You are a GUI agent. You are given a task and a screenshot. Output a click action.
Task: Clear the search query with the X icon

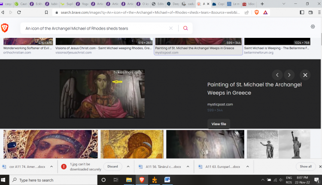[171, 28]
